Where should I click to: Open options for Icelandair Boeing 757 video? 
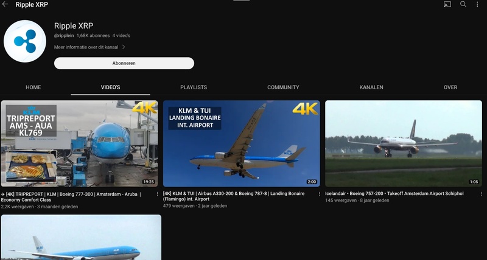coord(482,194)
